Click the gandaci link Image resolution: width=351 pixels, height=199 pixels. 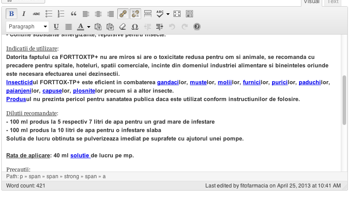point(168,82)
